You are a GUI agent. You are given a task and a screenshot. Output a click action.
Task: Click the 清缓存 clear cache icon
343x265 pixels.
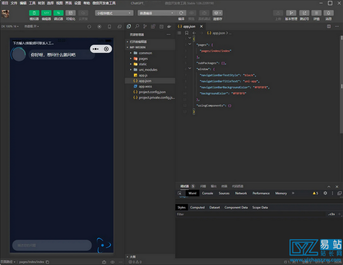pos(218,13)
